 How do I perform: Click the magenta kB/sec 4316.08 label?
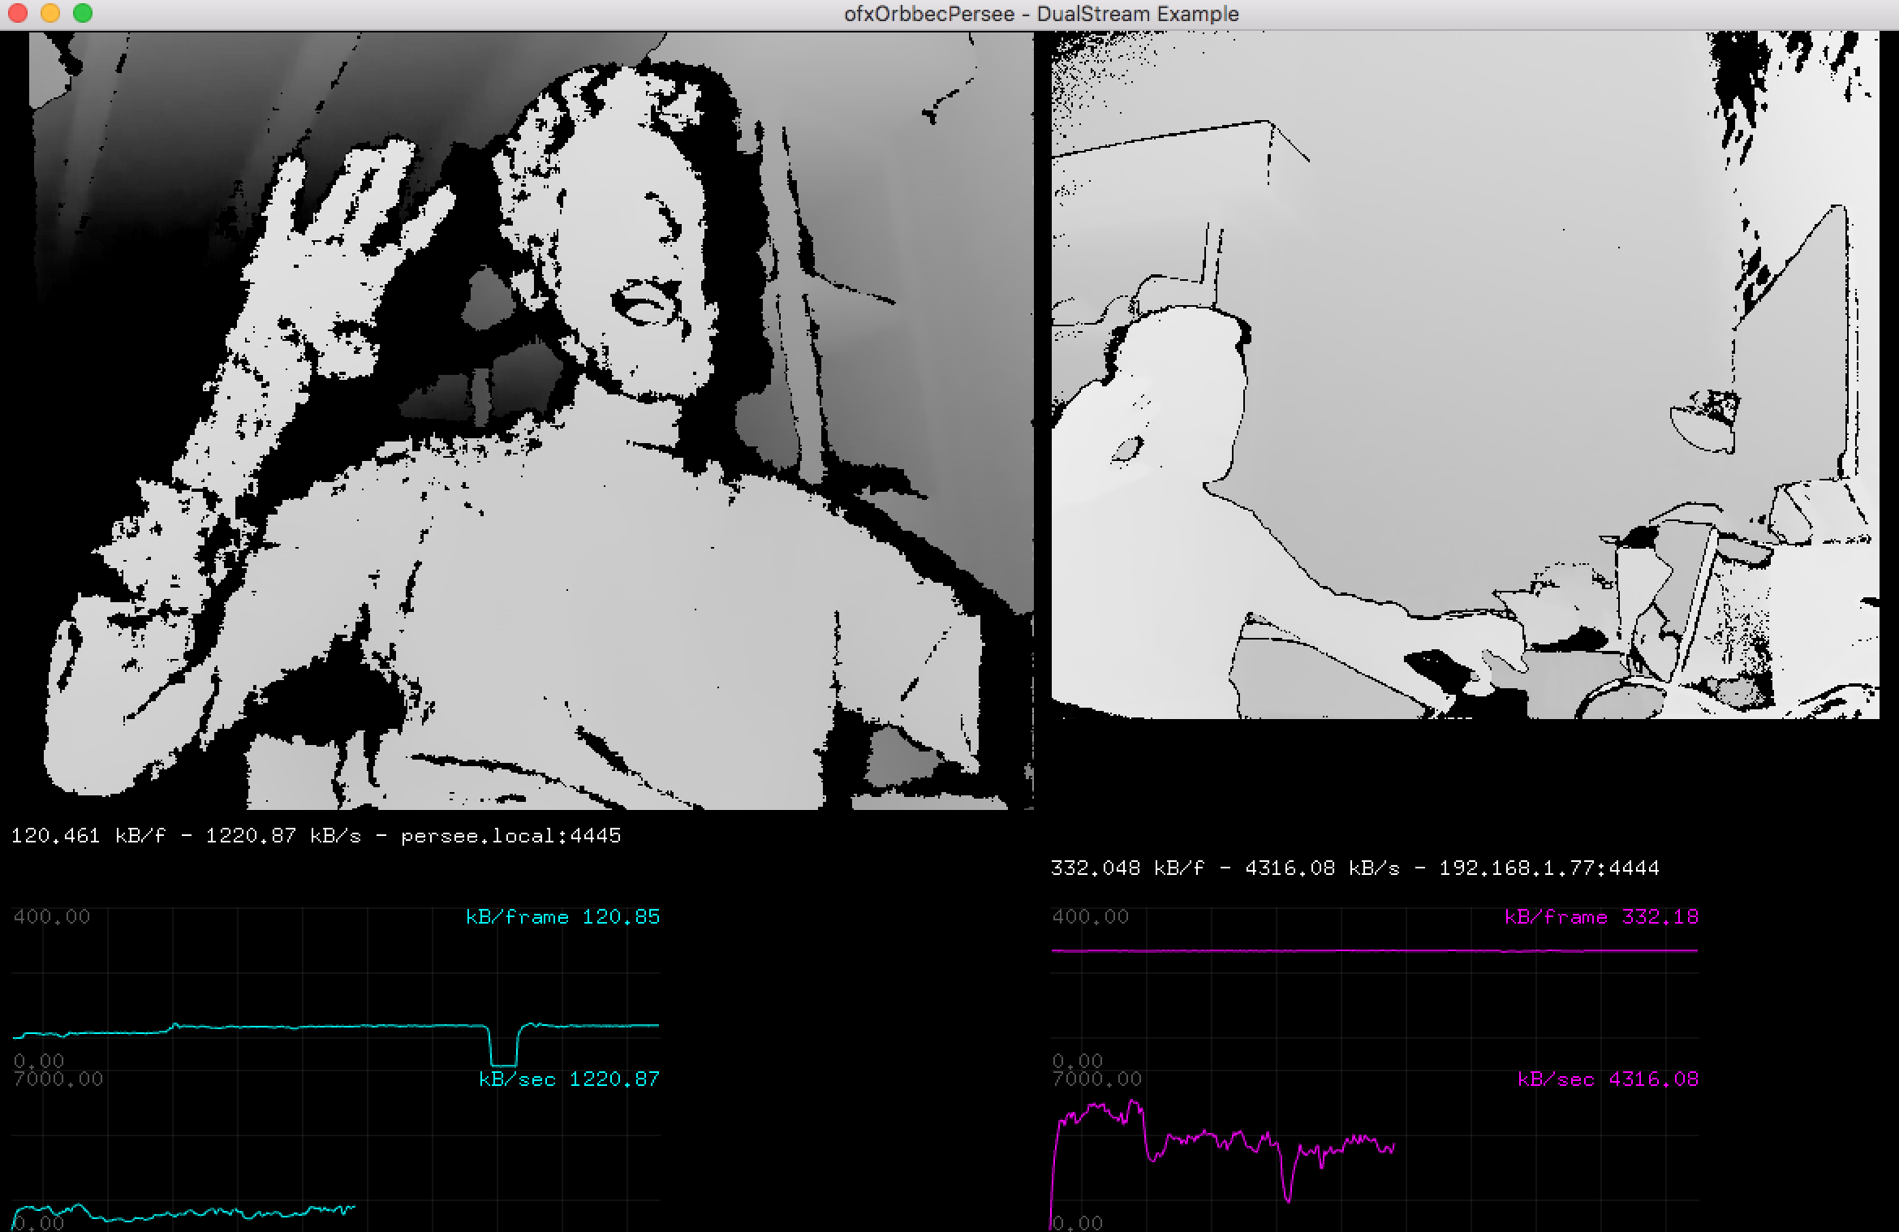click(x=1608, y=1079)
